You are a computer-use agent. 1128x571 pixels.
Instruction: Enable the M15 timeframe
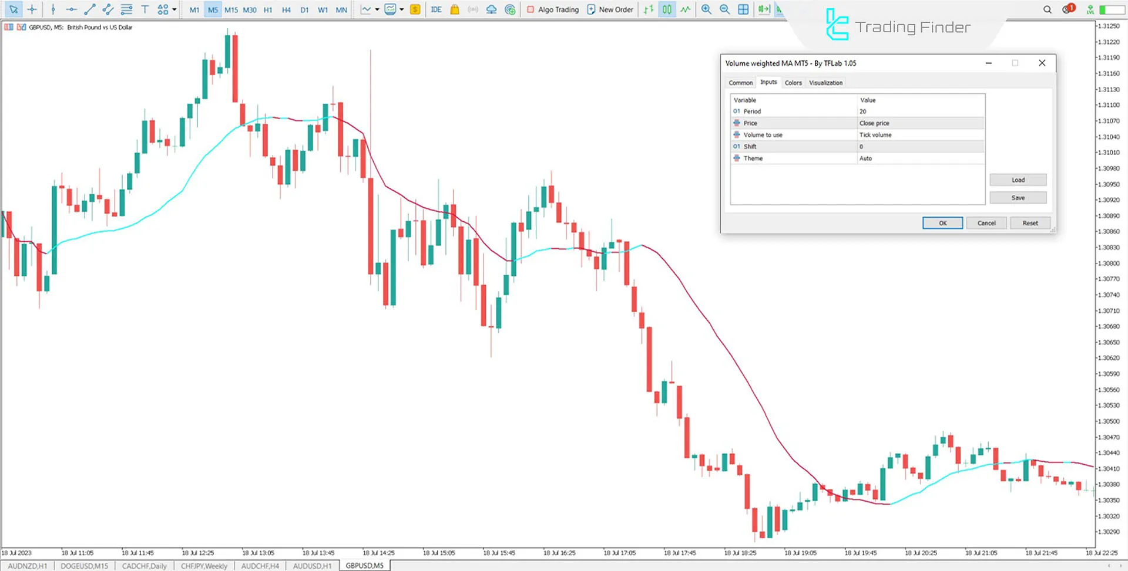[x=231, y=10]
